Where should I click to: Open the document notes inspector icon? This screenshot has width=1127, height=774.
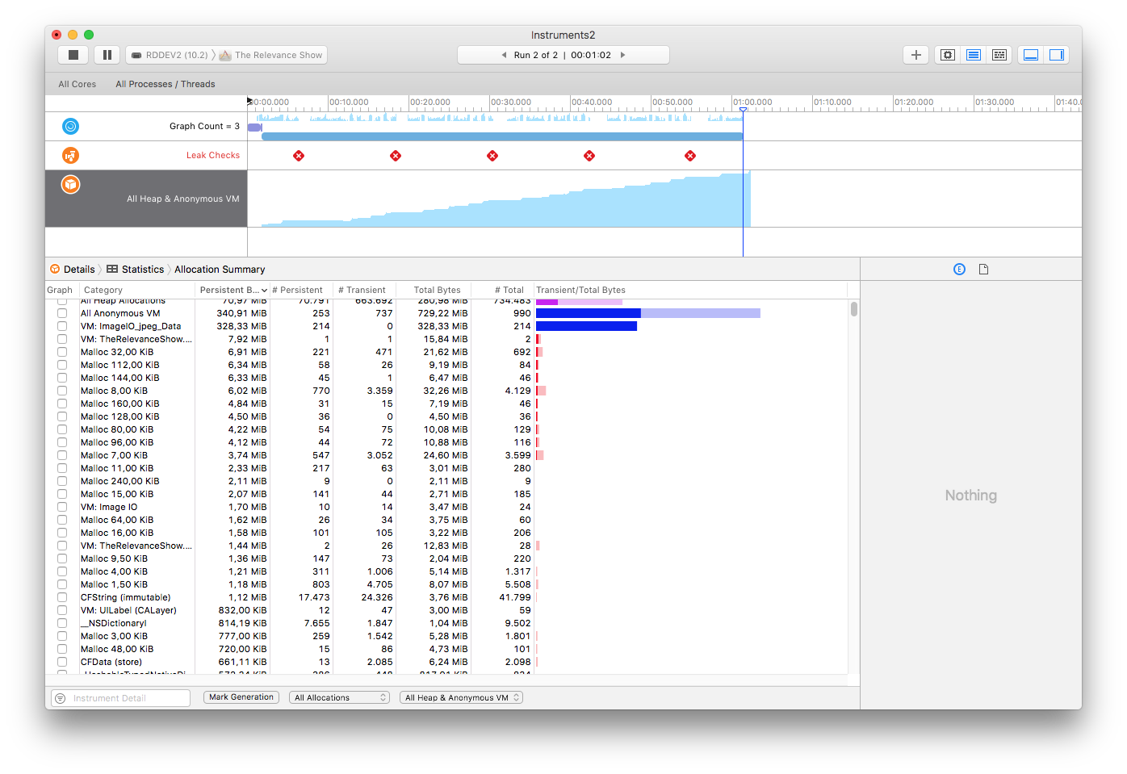pos(983,270)
